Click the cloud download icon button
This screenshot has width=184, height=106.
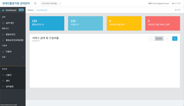[175, 38]
